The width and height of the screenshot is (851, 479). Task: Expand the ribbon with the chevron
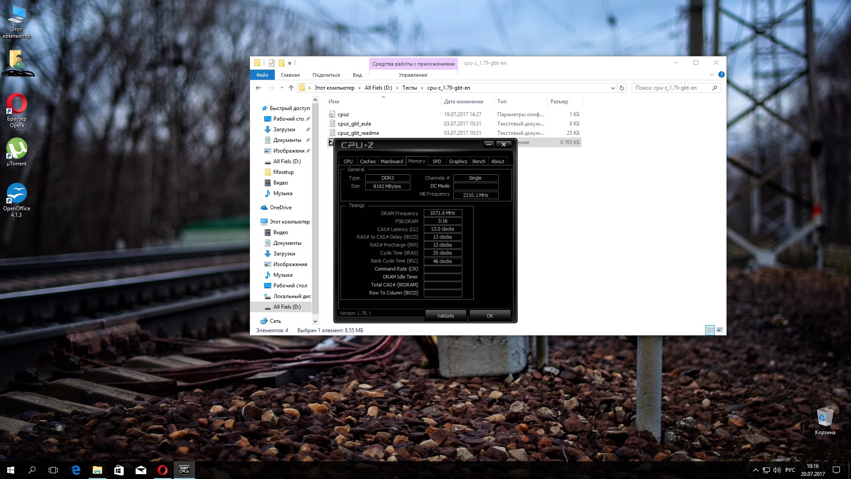coord(712,75)
